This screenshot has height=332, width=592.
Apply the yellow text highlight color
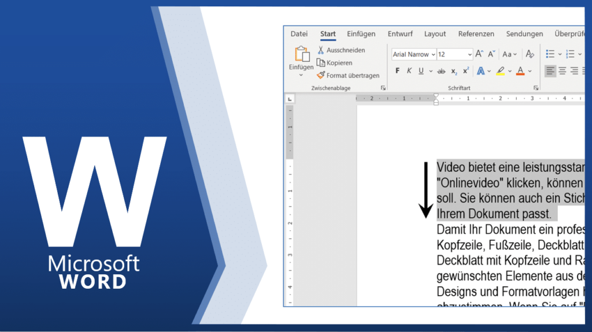pos(500,71)
